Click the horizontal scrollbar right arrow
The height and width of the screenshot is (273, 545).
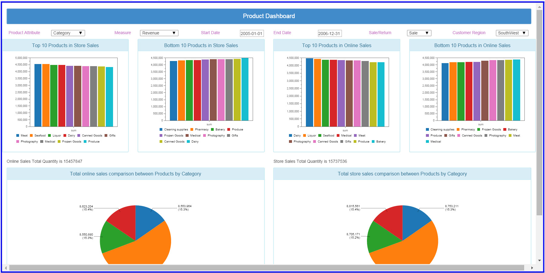click(x=532, y=268)
